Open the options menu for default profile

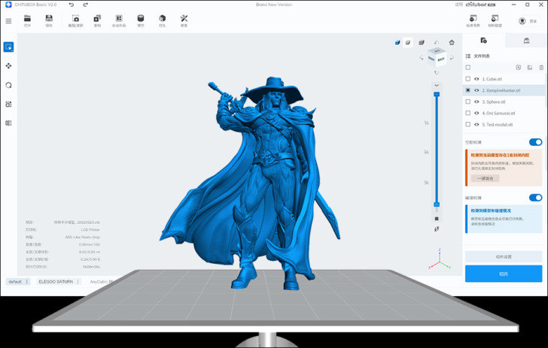pos(27,281)
